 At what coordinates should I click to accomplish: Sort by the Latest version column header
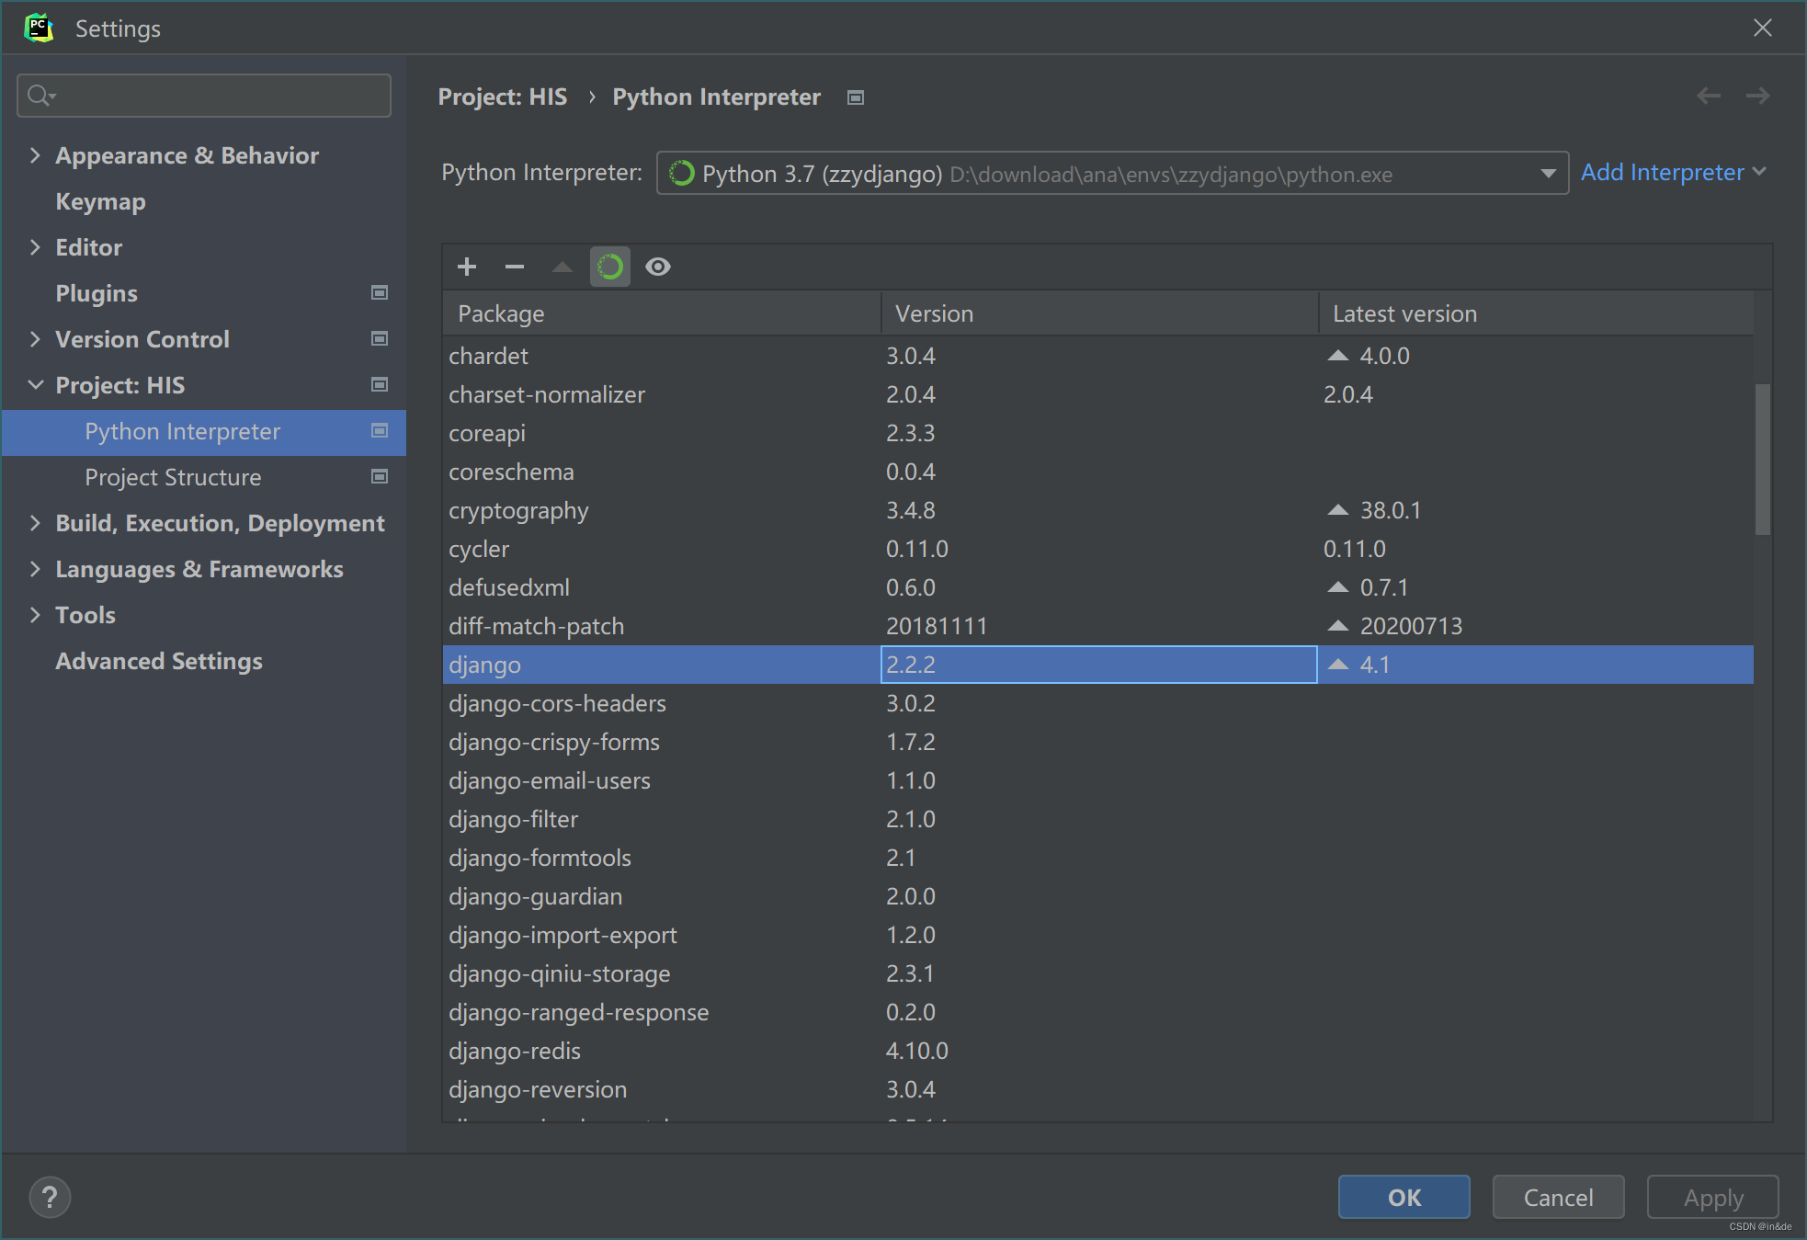pyautogui.click(x=1537, y=313)
